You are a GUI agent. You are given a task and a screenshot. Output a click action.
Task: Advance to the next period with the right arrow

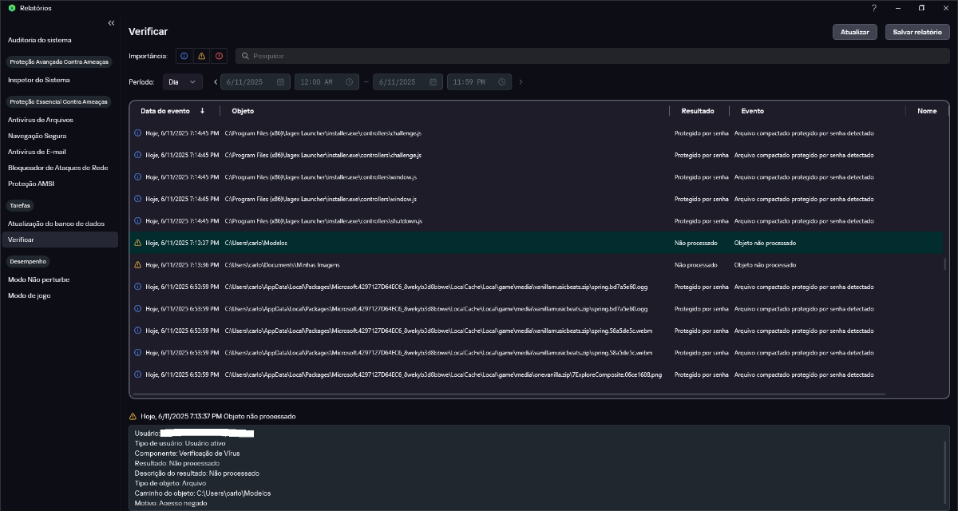click(521, 82)
